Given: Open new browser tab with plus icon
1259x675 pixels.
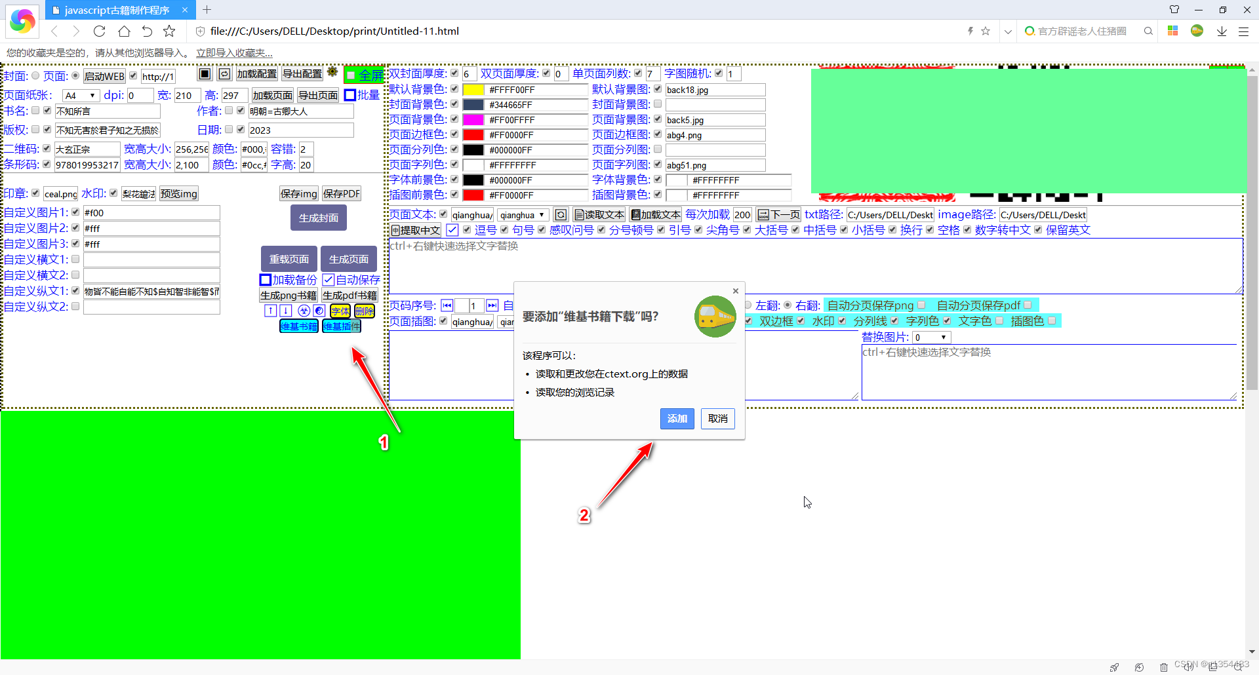Looking at the screenshot, I should (207, 10).
